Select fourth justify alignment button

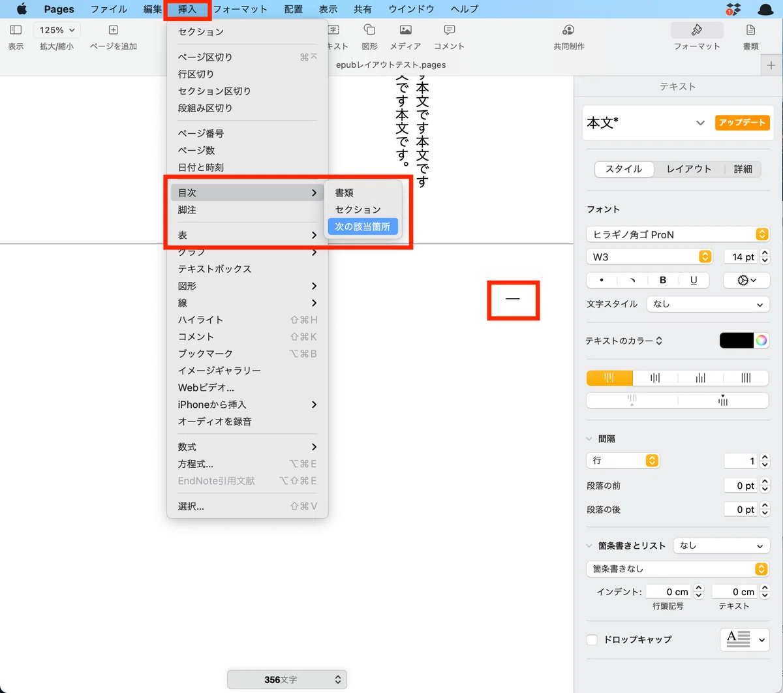(746, 378)
